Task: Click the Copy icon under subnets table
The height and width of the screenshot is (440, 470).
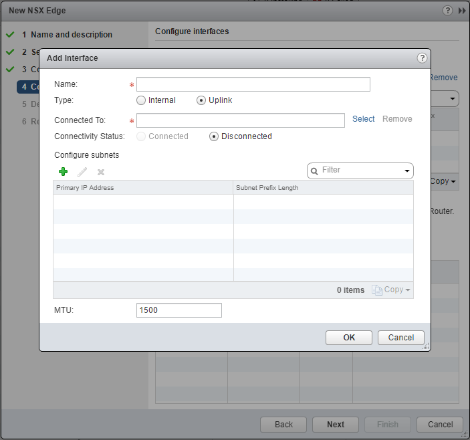Action: (377, 290)
